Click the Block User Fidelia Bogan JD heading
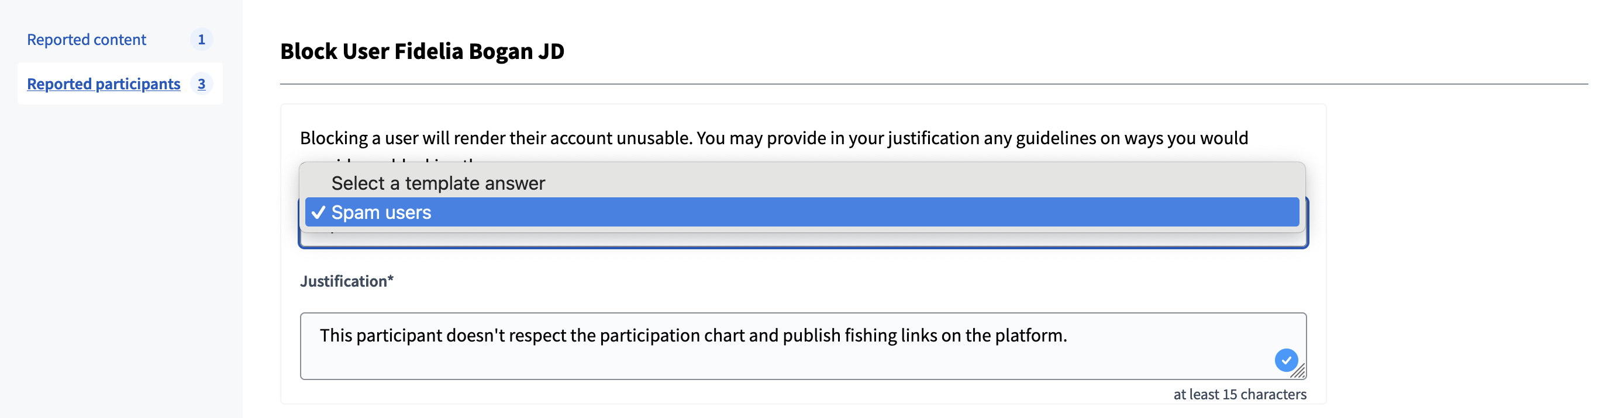 tap(422, 51)
